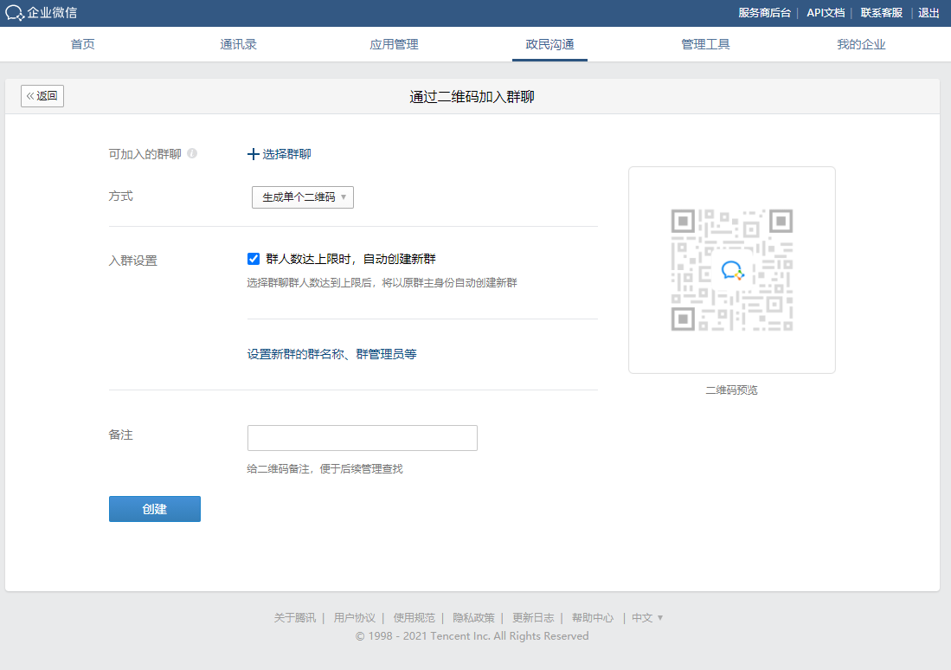Image resolution: width=951 pixels, height=670 pixels.
Task: Select the 政民沟通 tab
Action: [x=549, y=44]
